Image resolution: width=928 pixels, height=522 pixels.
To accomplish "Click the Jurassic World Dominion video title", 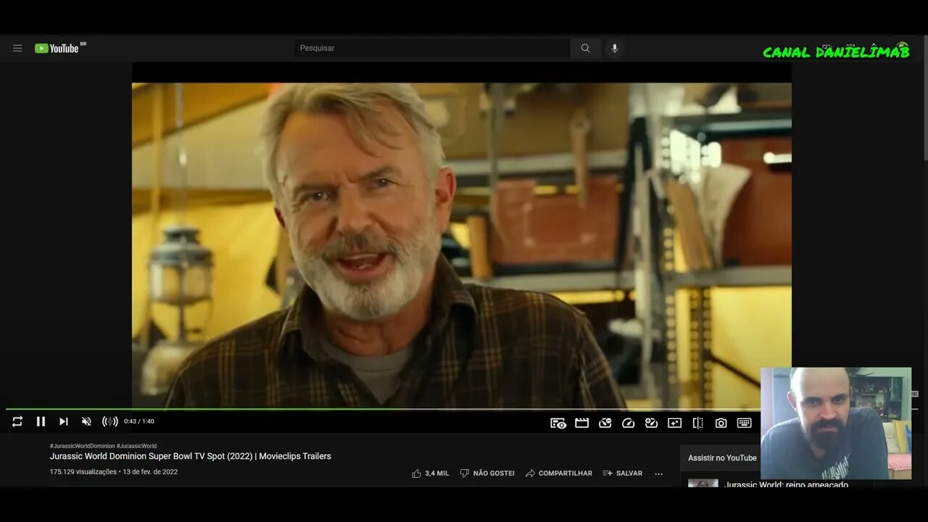I will pyautogui.click(x=190, y=456).
